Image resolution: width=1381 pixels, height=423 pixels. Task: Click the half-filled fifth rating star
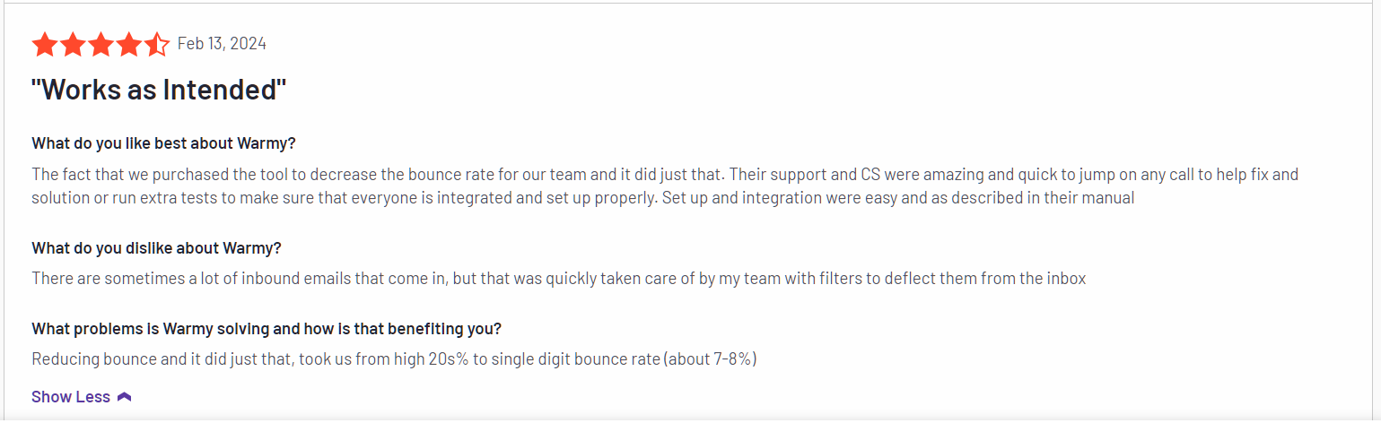pyautogui.click(x=155, y=44)
